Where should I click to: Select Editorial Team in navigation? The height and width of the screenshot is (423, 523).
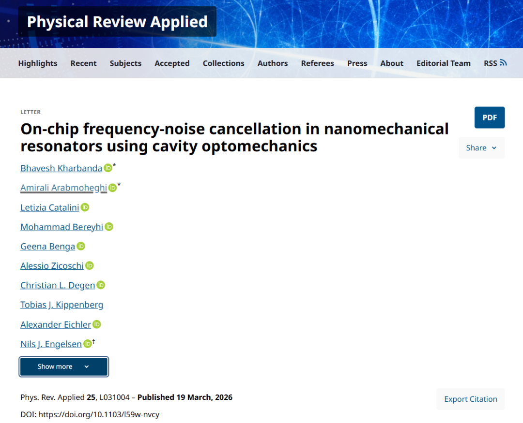coord(443,63)
